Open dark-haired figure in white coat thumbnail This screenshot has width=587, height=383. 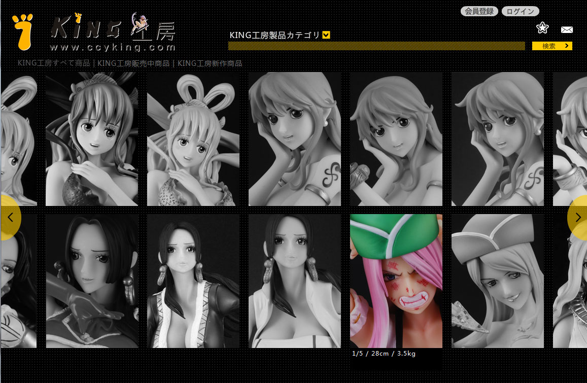(295, 281)
